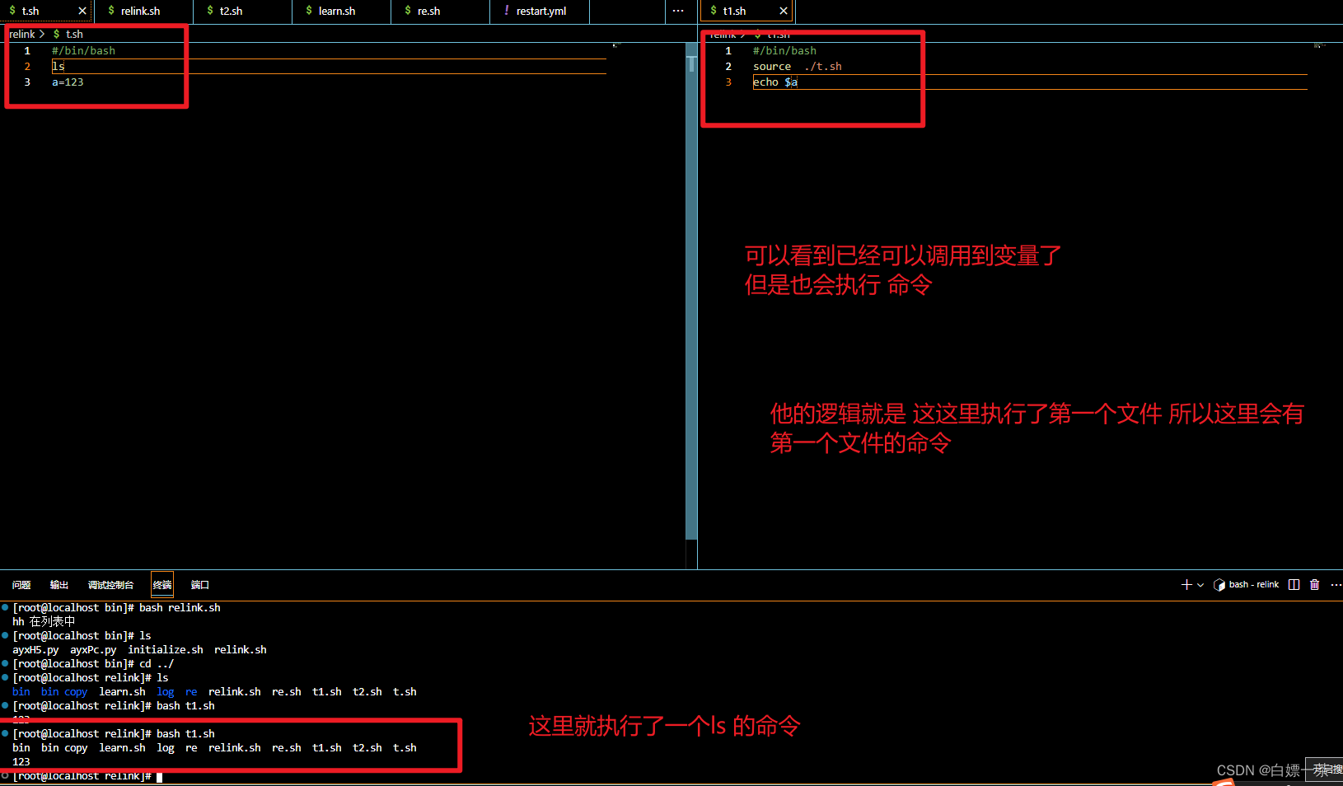This screenshot has width=1343, height=786.
Task: Select the t1.sh tab in right editor
Action: coord(735,11)
